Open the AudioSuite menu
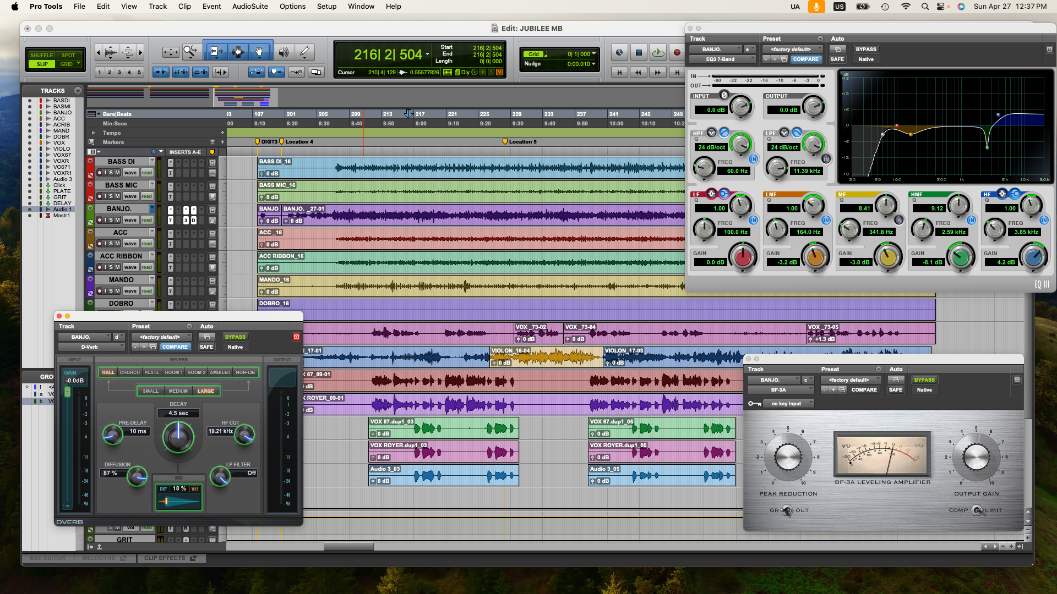The height and width of the screenshot is (594, 1057). point(250,7)
